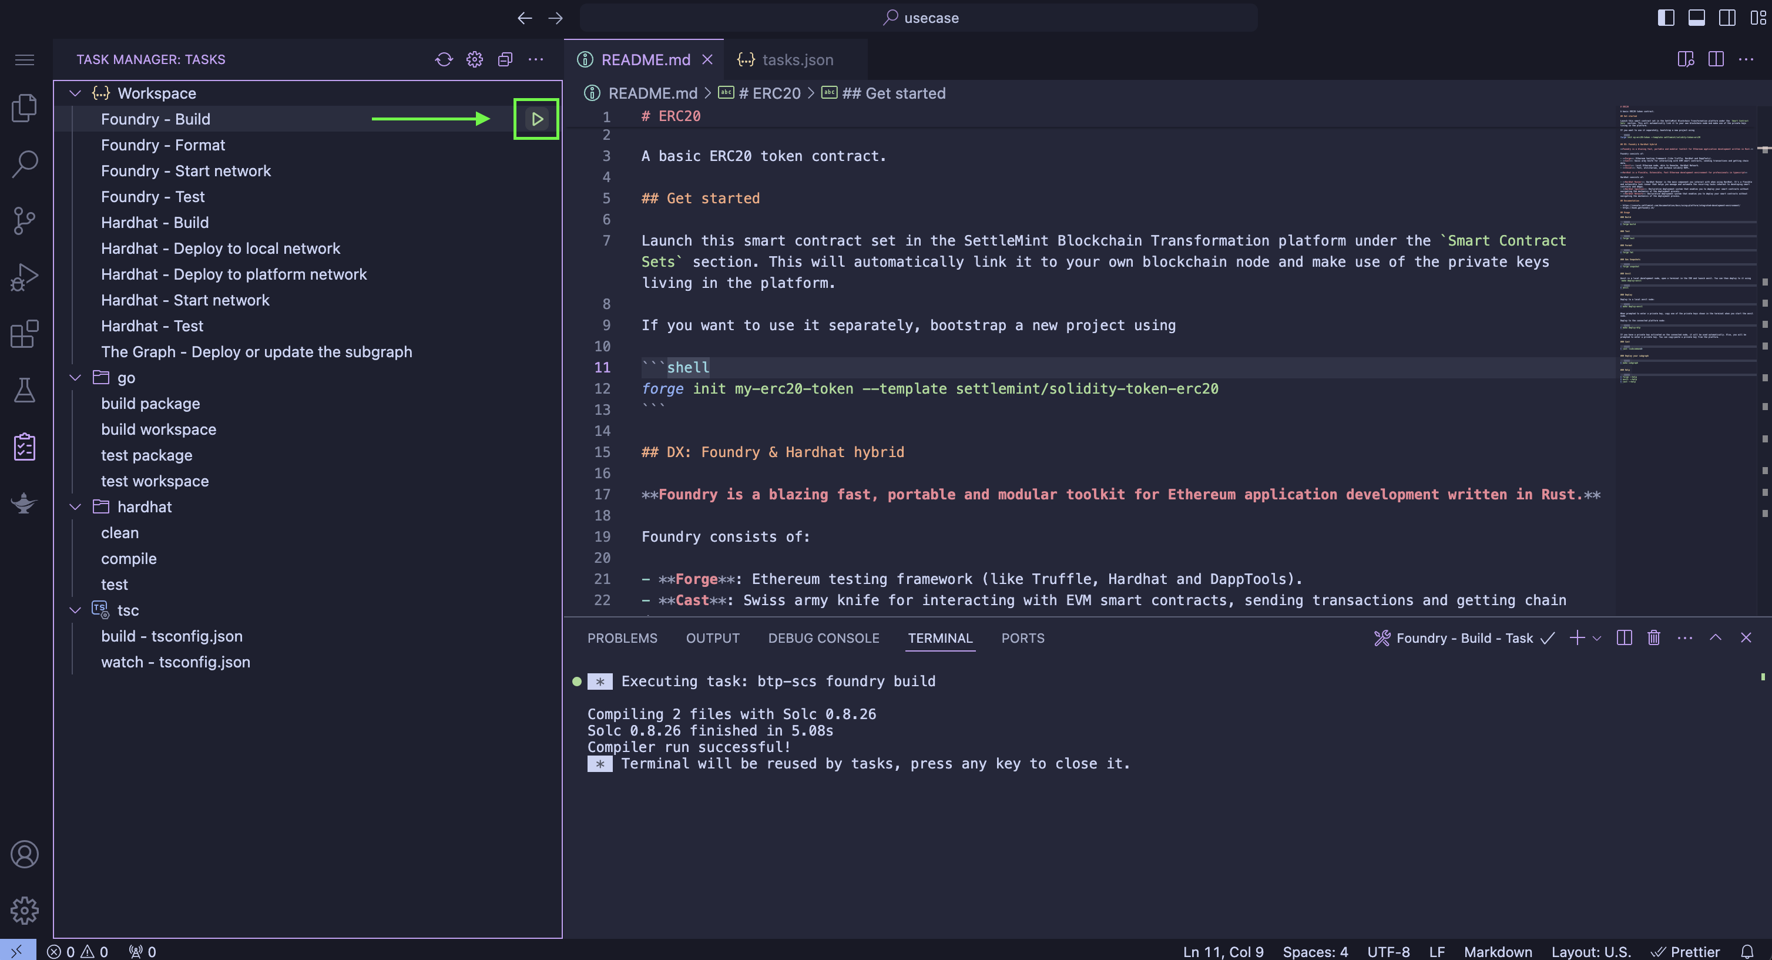
Task: Split the terminal
Action: click(1624, 637)
